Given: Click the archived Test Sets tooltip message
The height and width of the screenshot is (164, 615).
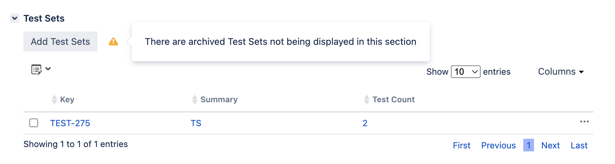Looking at the screenshot, I should tap(280, 41).
